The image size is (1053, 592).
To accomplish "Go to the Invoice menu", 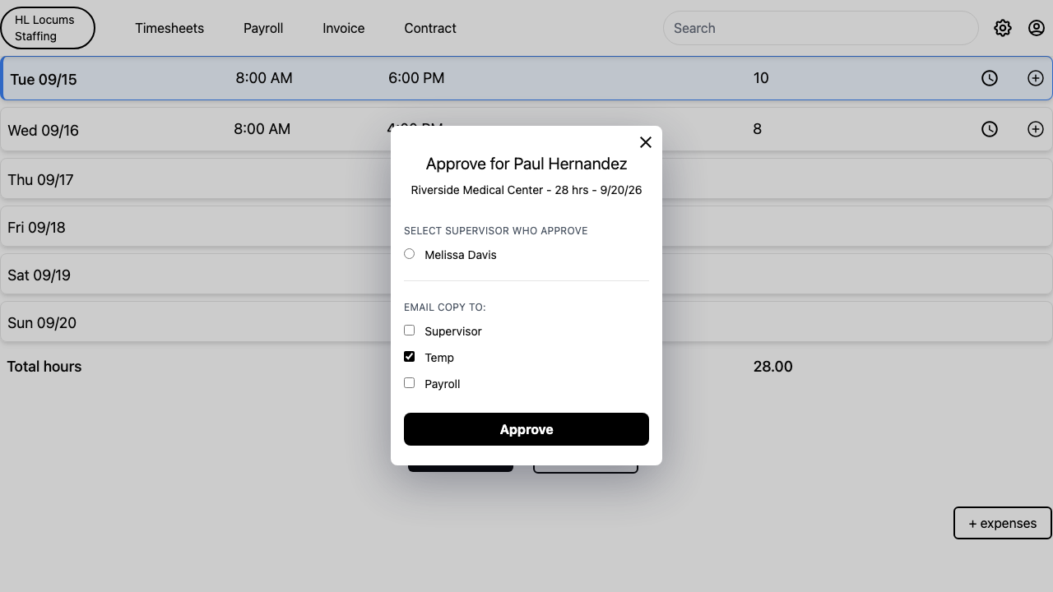I will [x=344, y=28].
